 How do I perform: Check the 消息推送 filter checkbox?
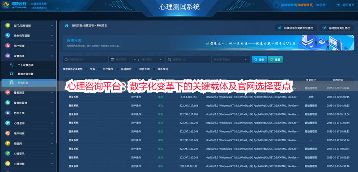click(x=154, y=69)
